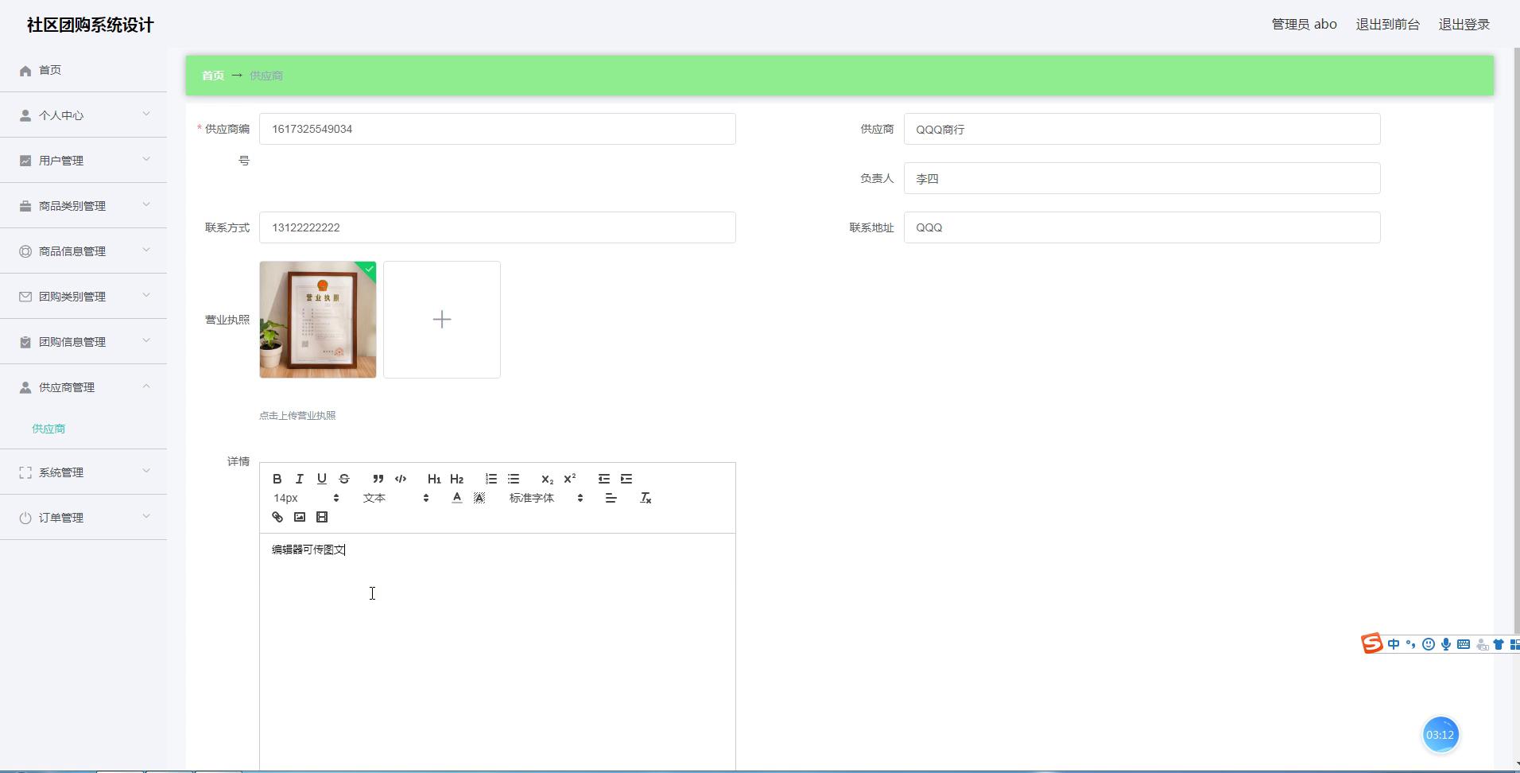Add a hyperlink via link icon
This screenshot has height=773, width=1520.
pyautogui.click(x=277, y=517)
